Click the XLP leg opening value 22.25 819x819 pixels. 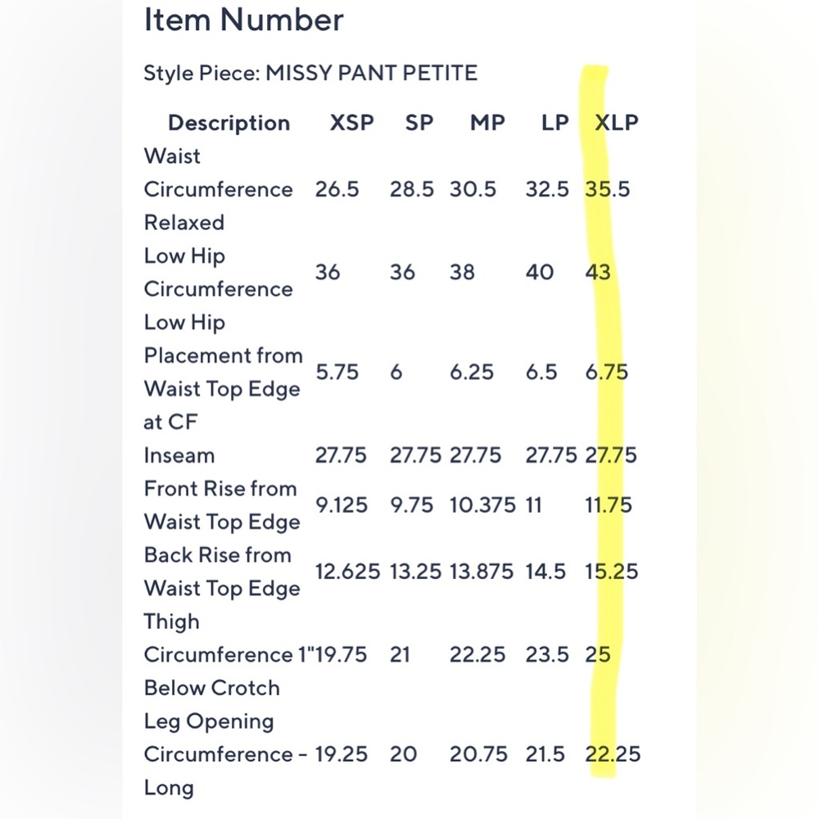pyautogui.click(x=613, y=754)
